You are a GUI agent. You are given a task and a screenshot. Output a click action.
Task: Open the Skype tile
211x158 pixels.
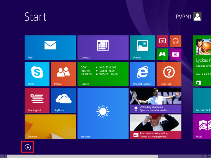point(37,74)
